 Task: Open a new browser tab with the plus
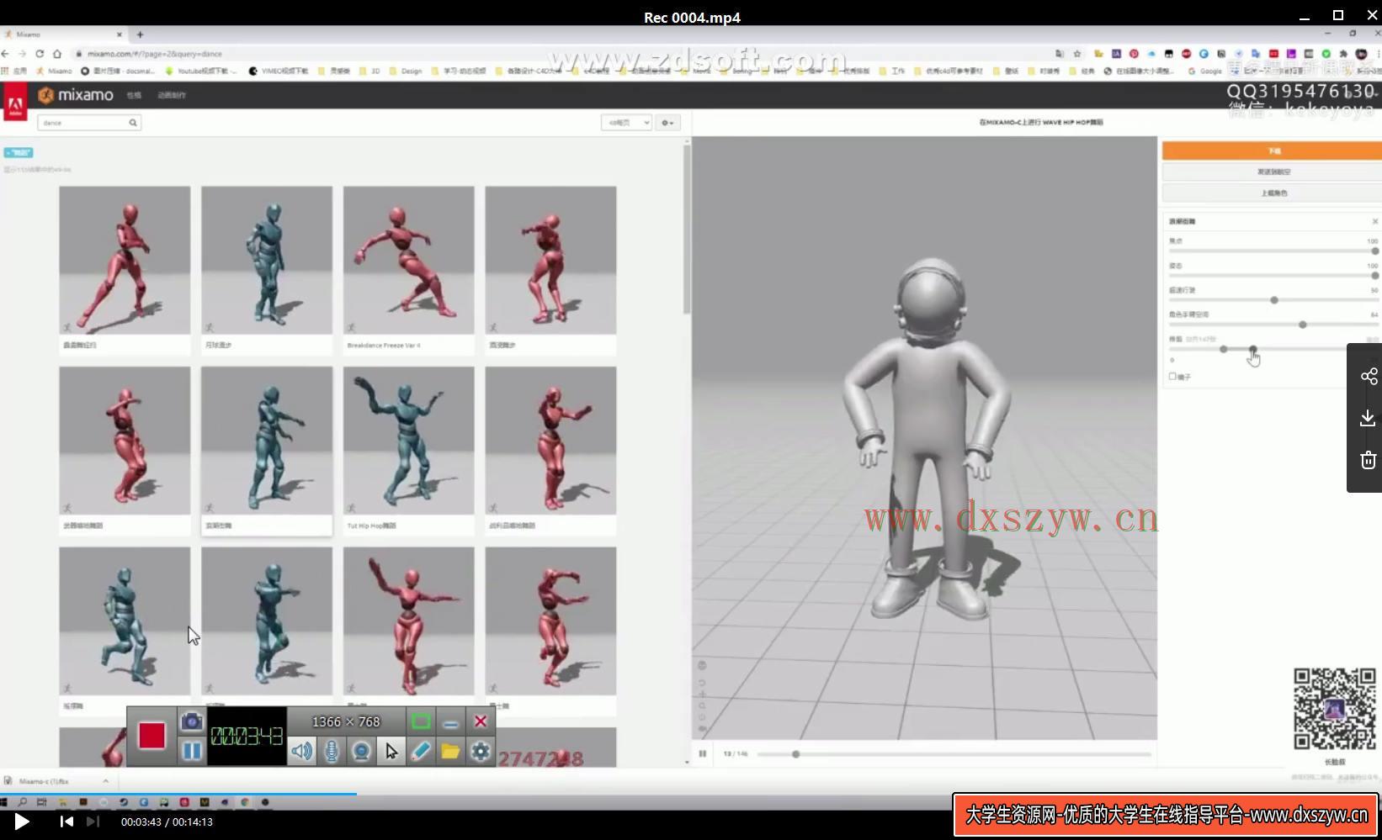tap(140, 34)
